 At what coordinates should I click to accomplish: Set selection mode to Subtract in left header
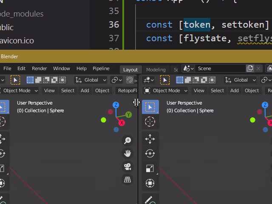coord(46,80)
